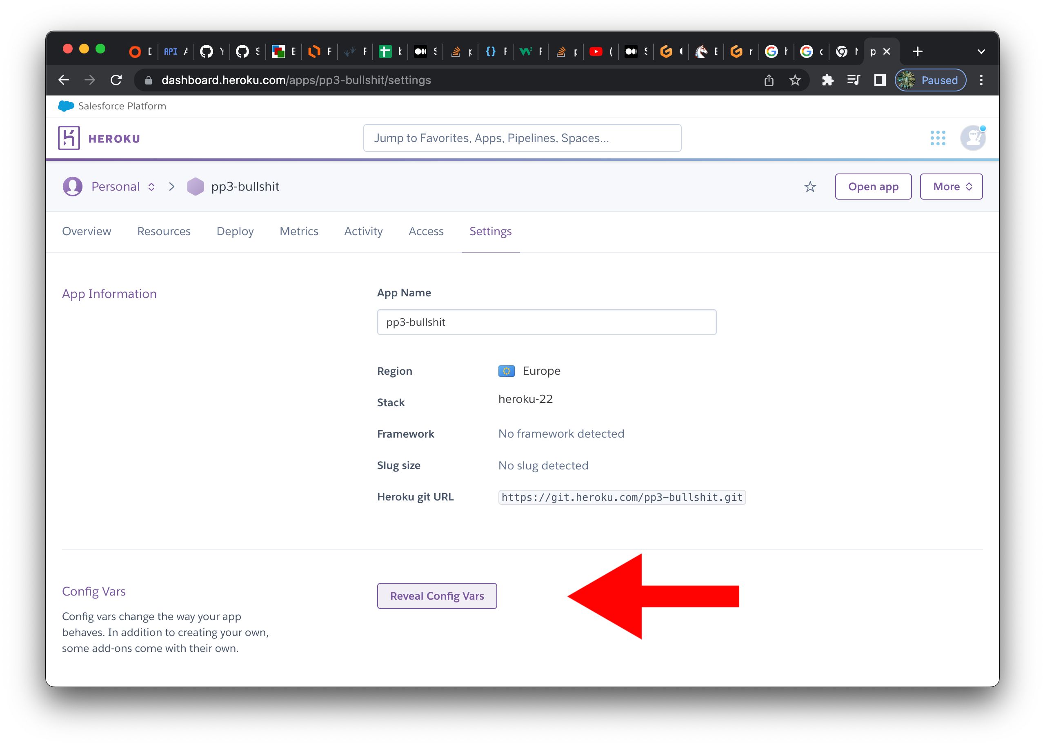Open Chrome extensions puzzle icon

click(x=827, y=80)
